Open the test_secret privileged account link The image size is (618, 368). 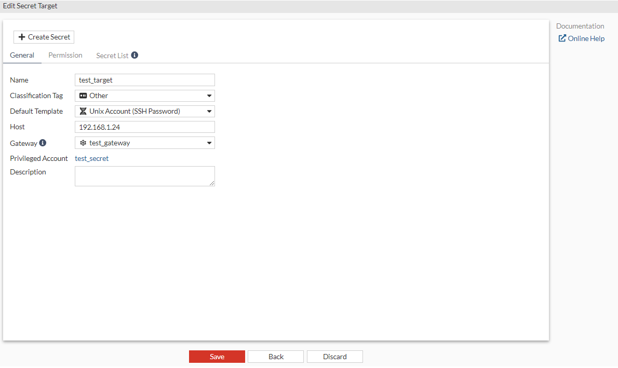pos(91,158)
